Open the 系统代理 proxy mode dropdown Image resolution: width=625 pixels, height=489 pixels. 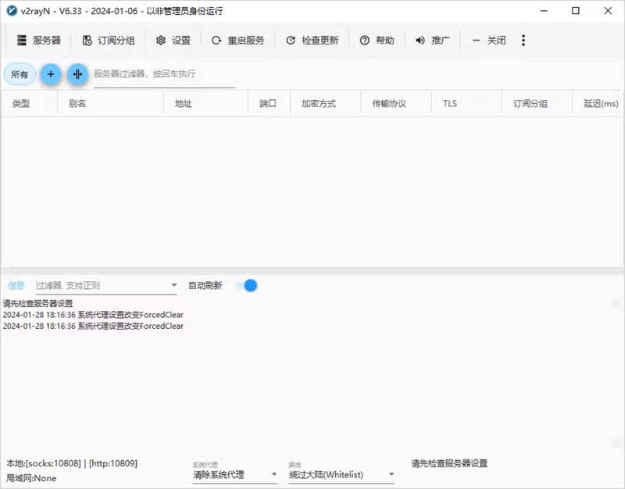[x=233, y=474]
